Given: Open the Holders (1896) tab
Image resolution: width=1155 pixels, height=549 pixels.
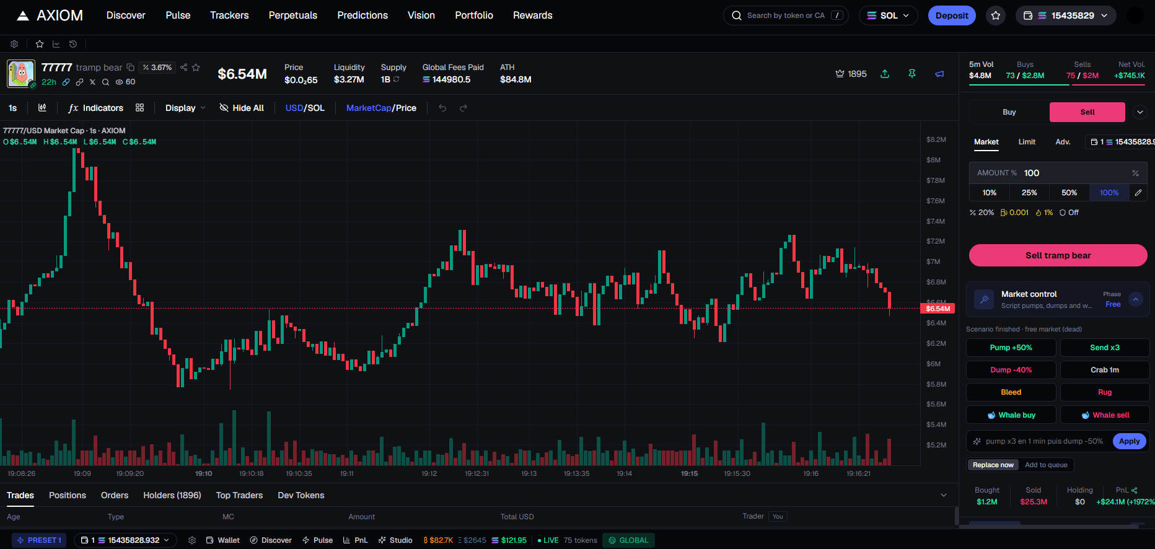Looking at the screenshot, I should click(172, 495).
